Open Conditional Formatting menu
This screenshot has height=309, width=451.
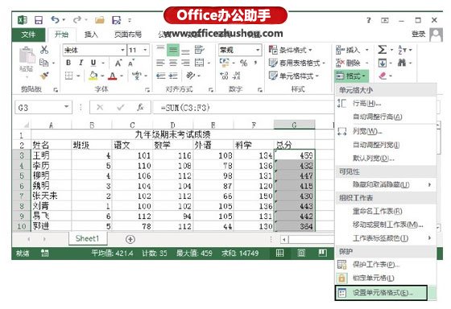point(290,50)
